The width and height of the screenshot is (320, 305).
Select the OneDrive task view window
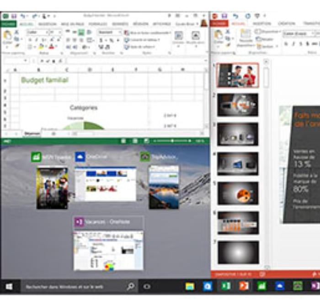(105, 184)
